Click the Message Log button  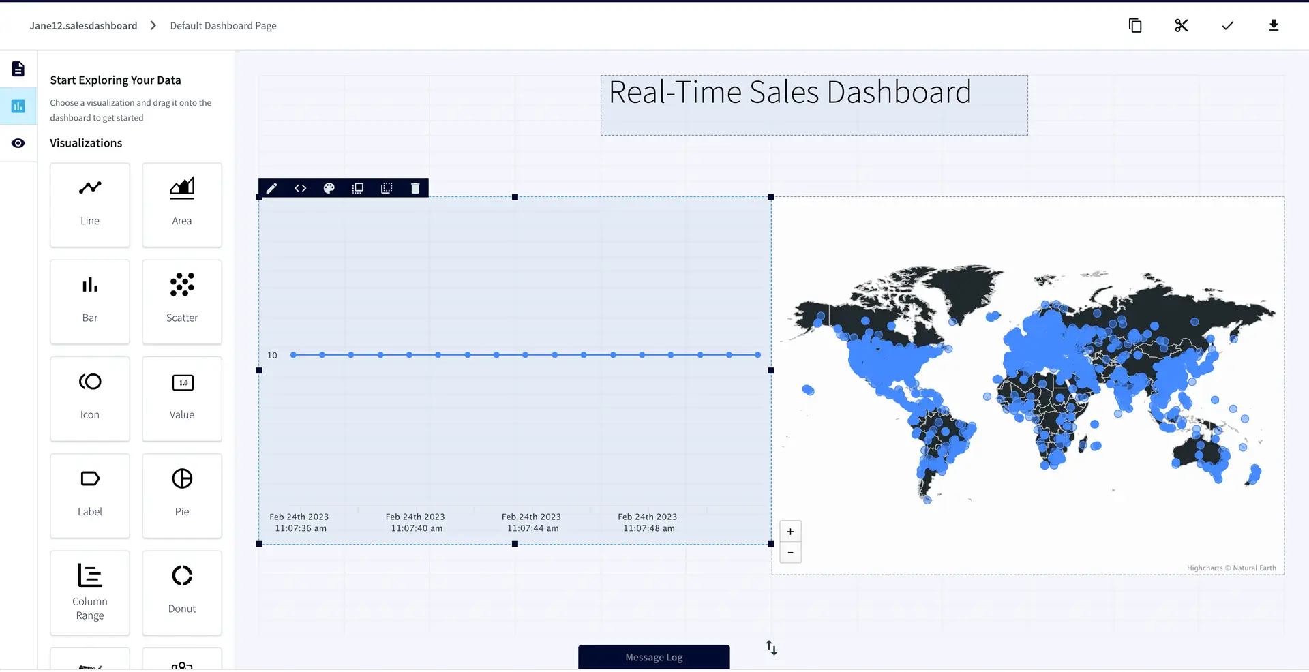(x=653, y=658)
